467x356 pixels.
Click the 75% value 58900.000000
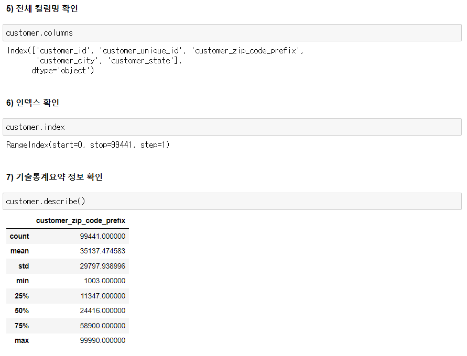(x=102, y=326)
